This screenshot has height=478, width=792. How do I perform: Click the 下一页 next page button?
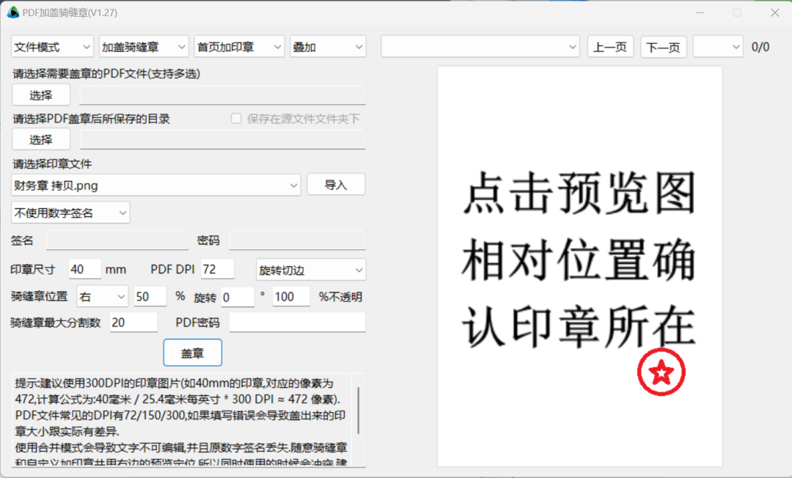663,45
